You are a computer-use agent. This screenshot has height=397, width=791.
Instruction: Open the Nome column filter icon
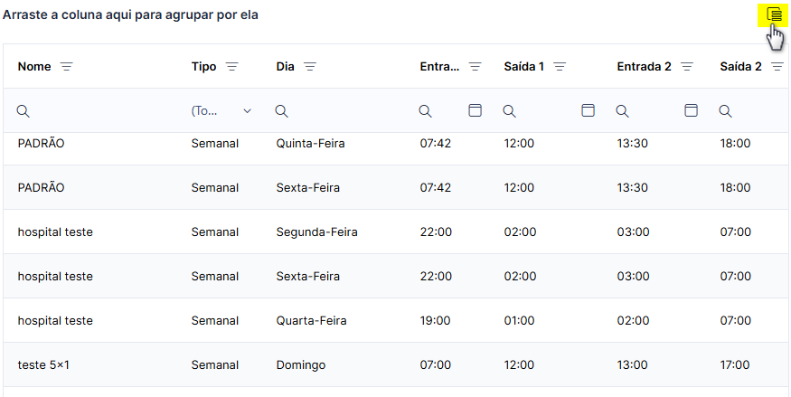coord(67,67)
